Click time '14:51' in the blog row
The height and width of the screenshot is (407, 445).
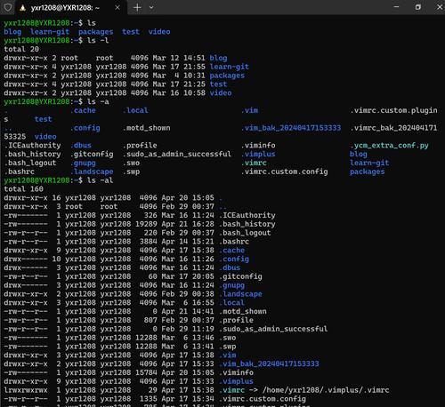(x=194, y=58)
